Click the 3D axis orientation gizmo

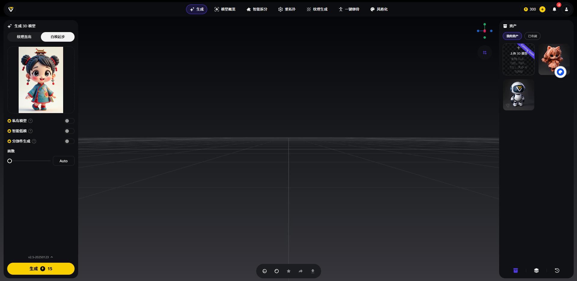coord(485,31)
